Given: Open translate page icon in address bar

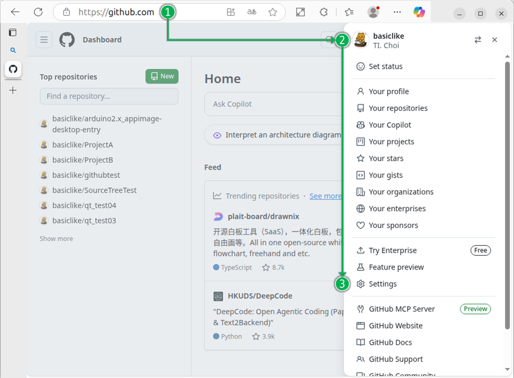Looking at the screenshot, I should [x=252, y=12].
